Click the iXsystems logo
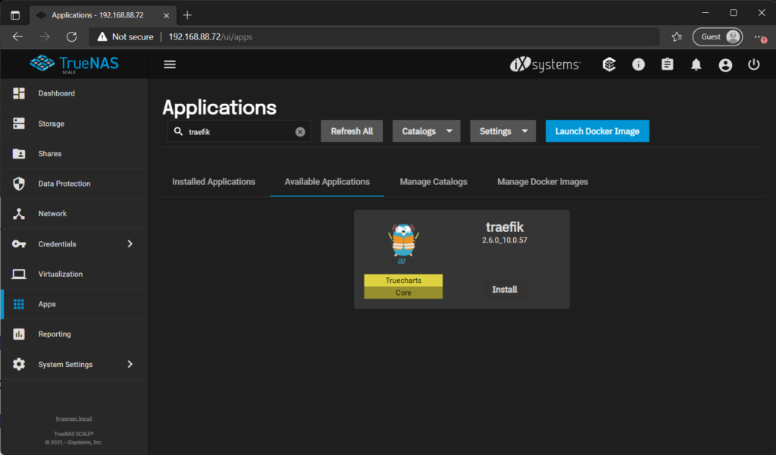Viewport: 776px width, 455px height. pos(546,64)
